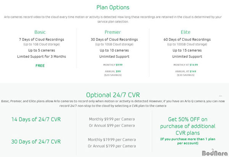Select 14 Days of 24/7 CVR
This screenshot has height=157, width=229.
pyautogui.click(x=36, y=119)
